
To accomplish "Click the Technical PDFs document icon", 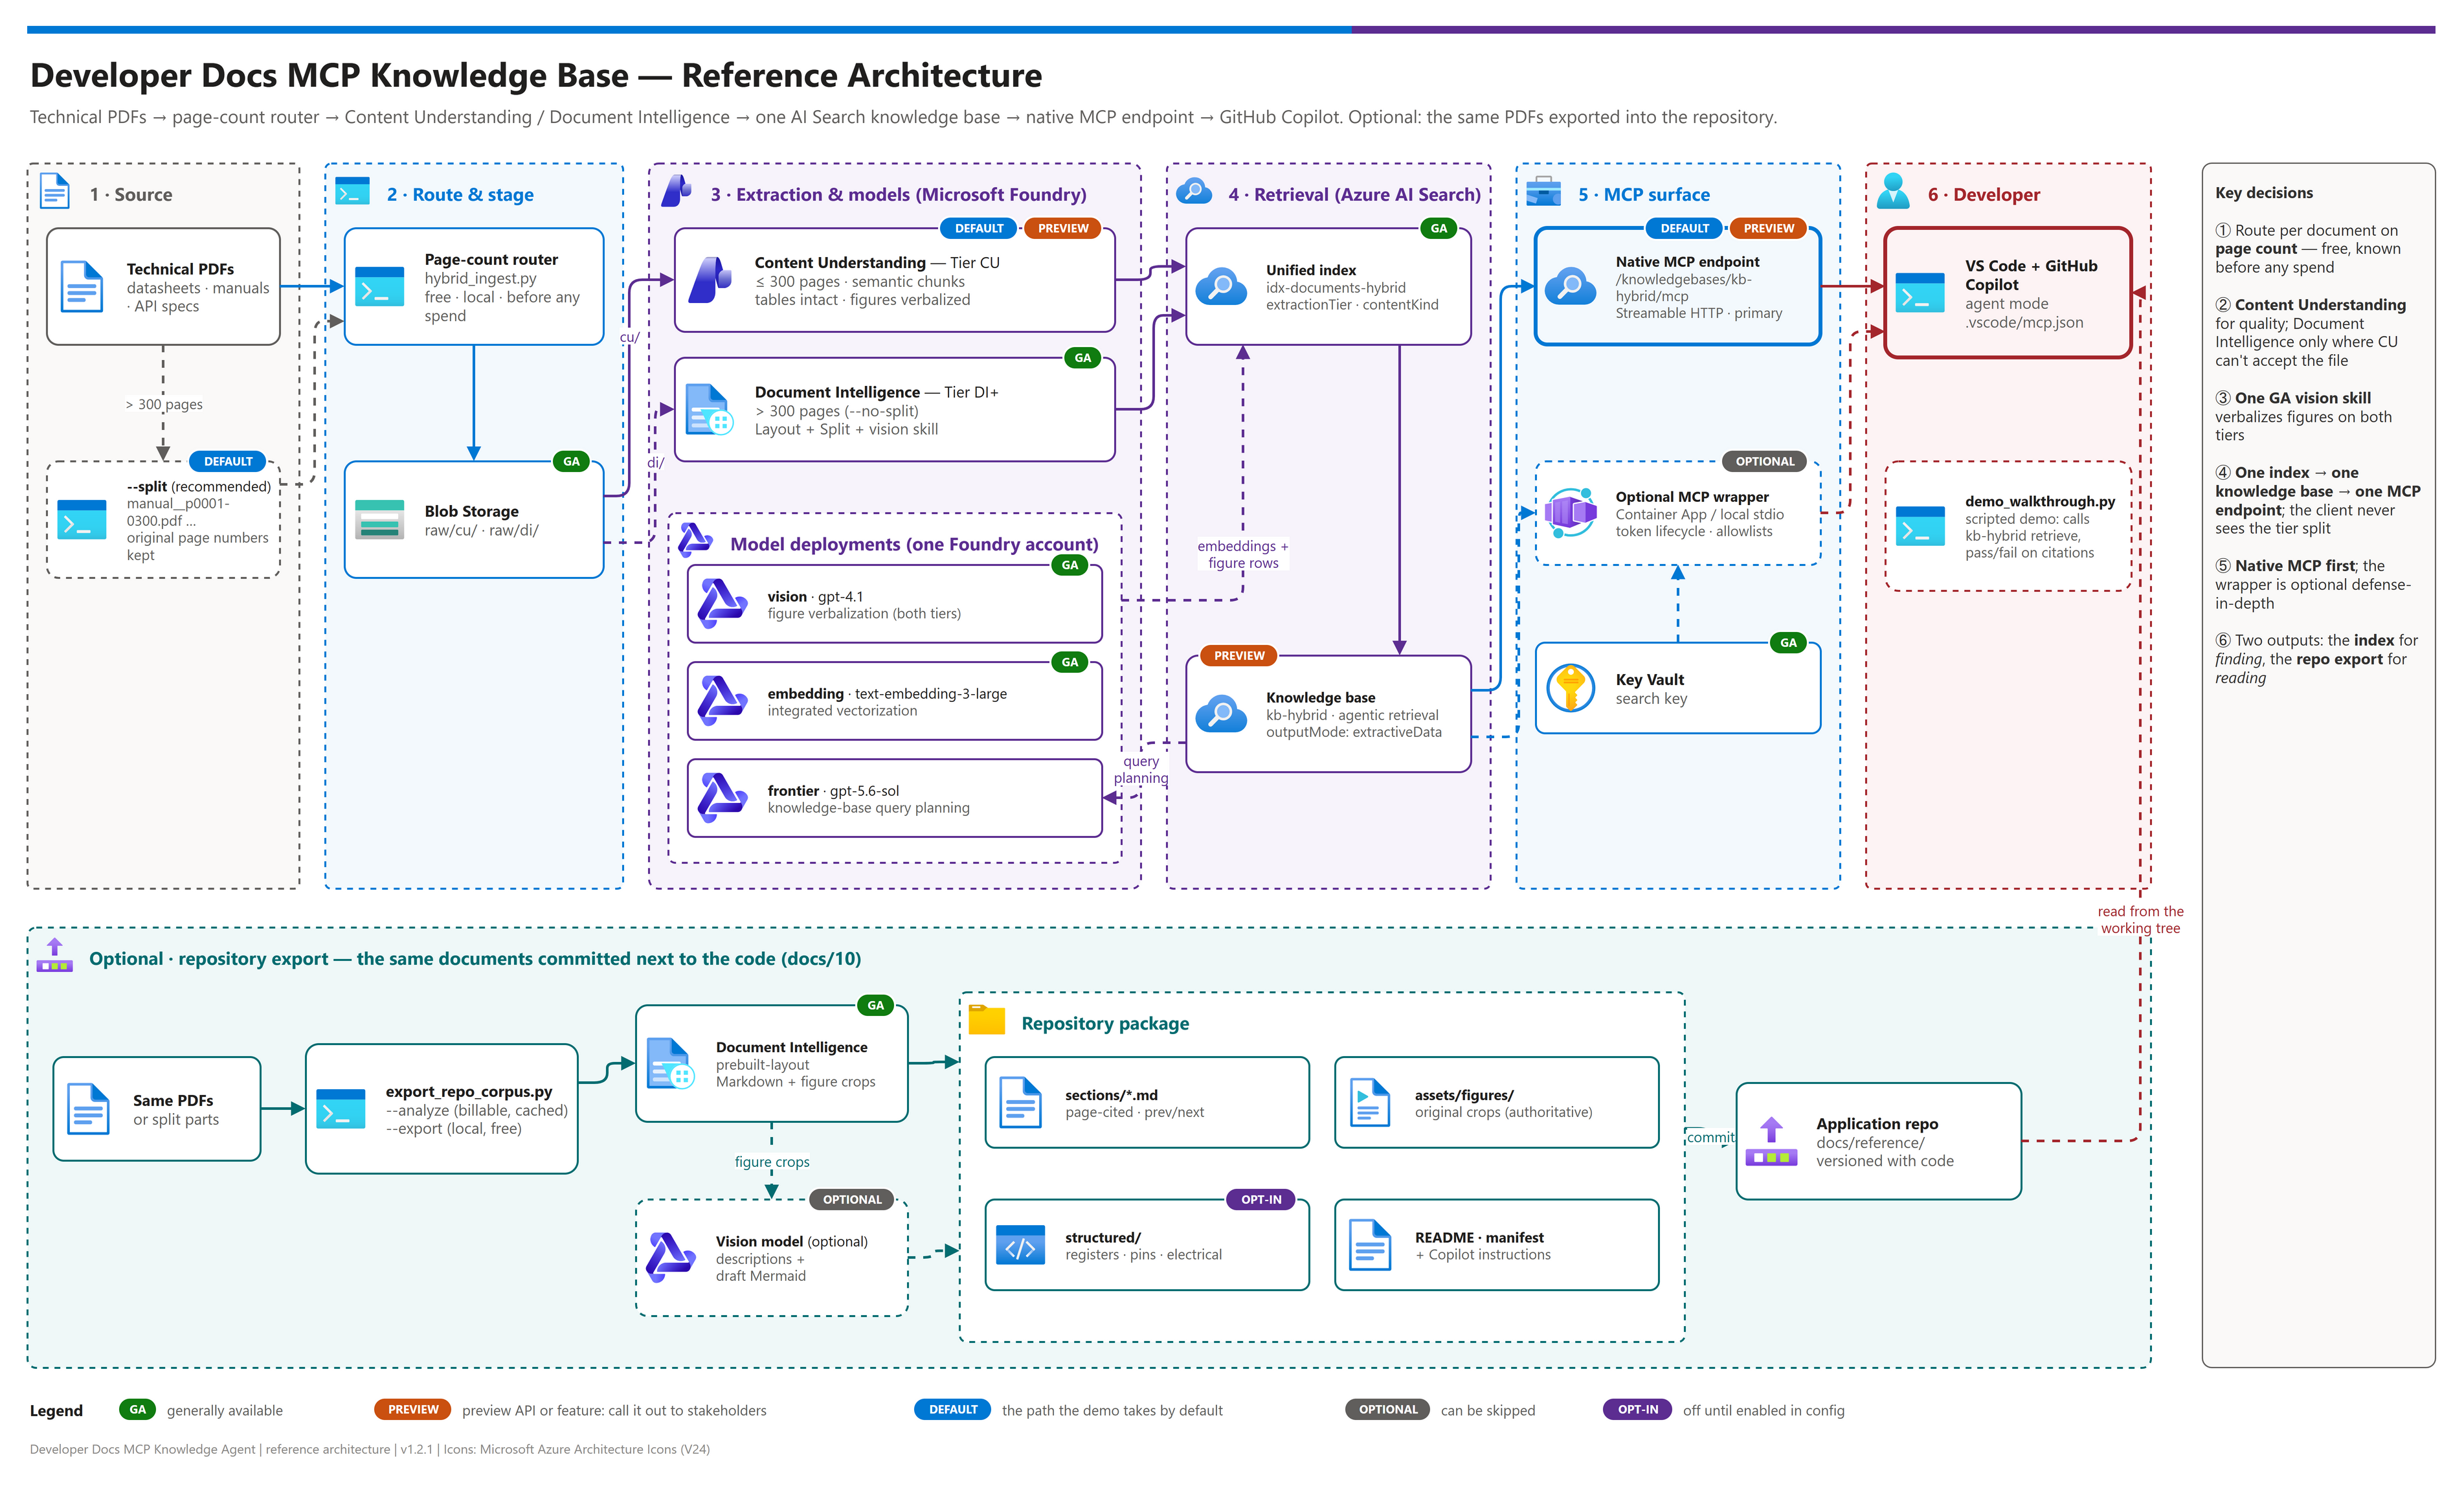I will (82, 287).
